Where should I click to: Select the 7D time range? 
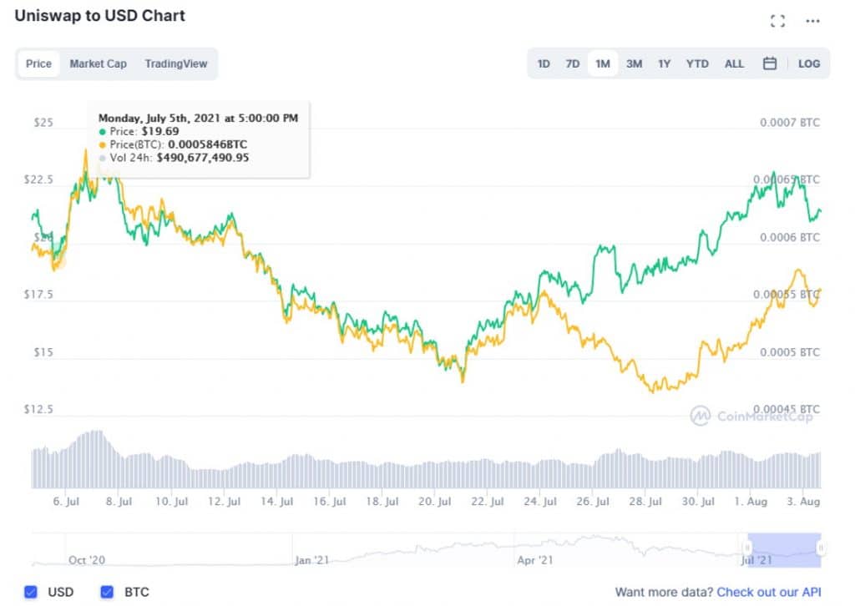click(573, 63)
